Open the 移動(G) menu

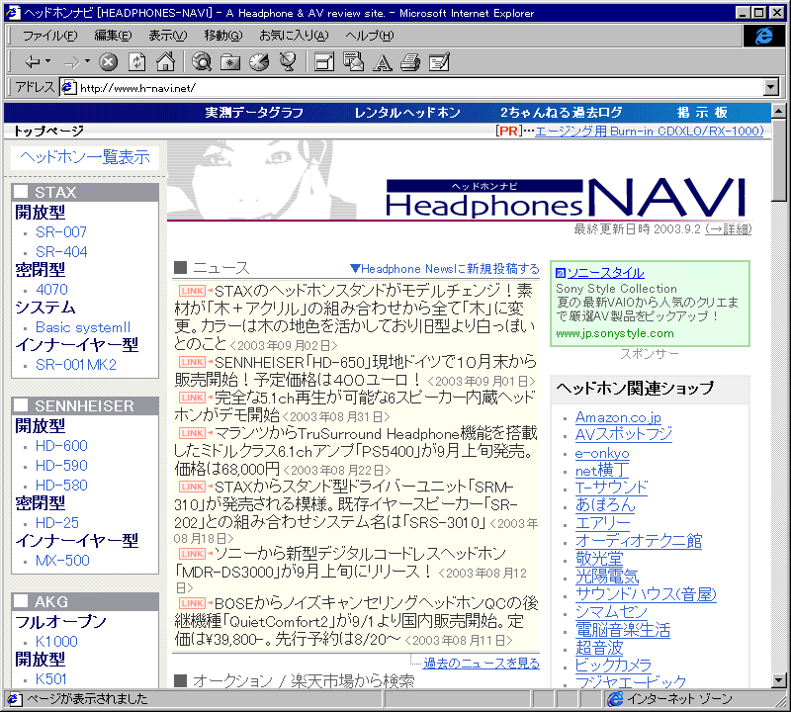pyautogui.click(x=223, y=36)
